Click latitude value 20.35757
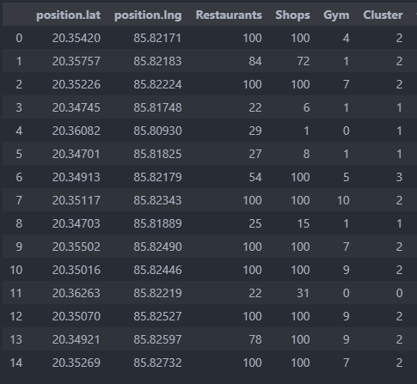The width and height of the screenshot is (417, 384). pyautogui.click(x=77, y=61)
